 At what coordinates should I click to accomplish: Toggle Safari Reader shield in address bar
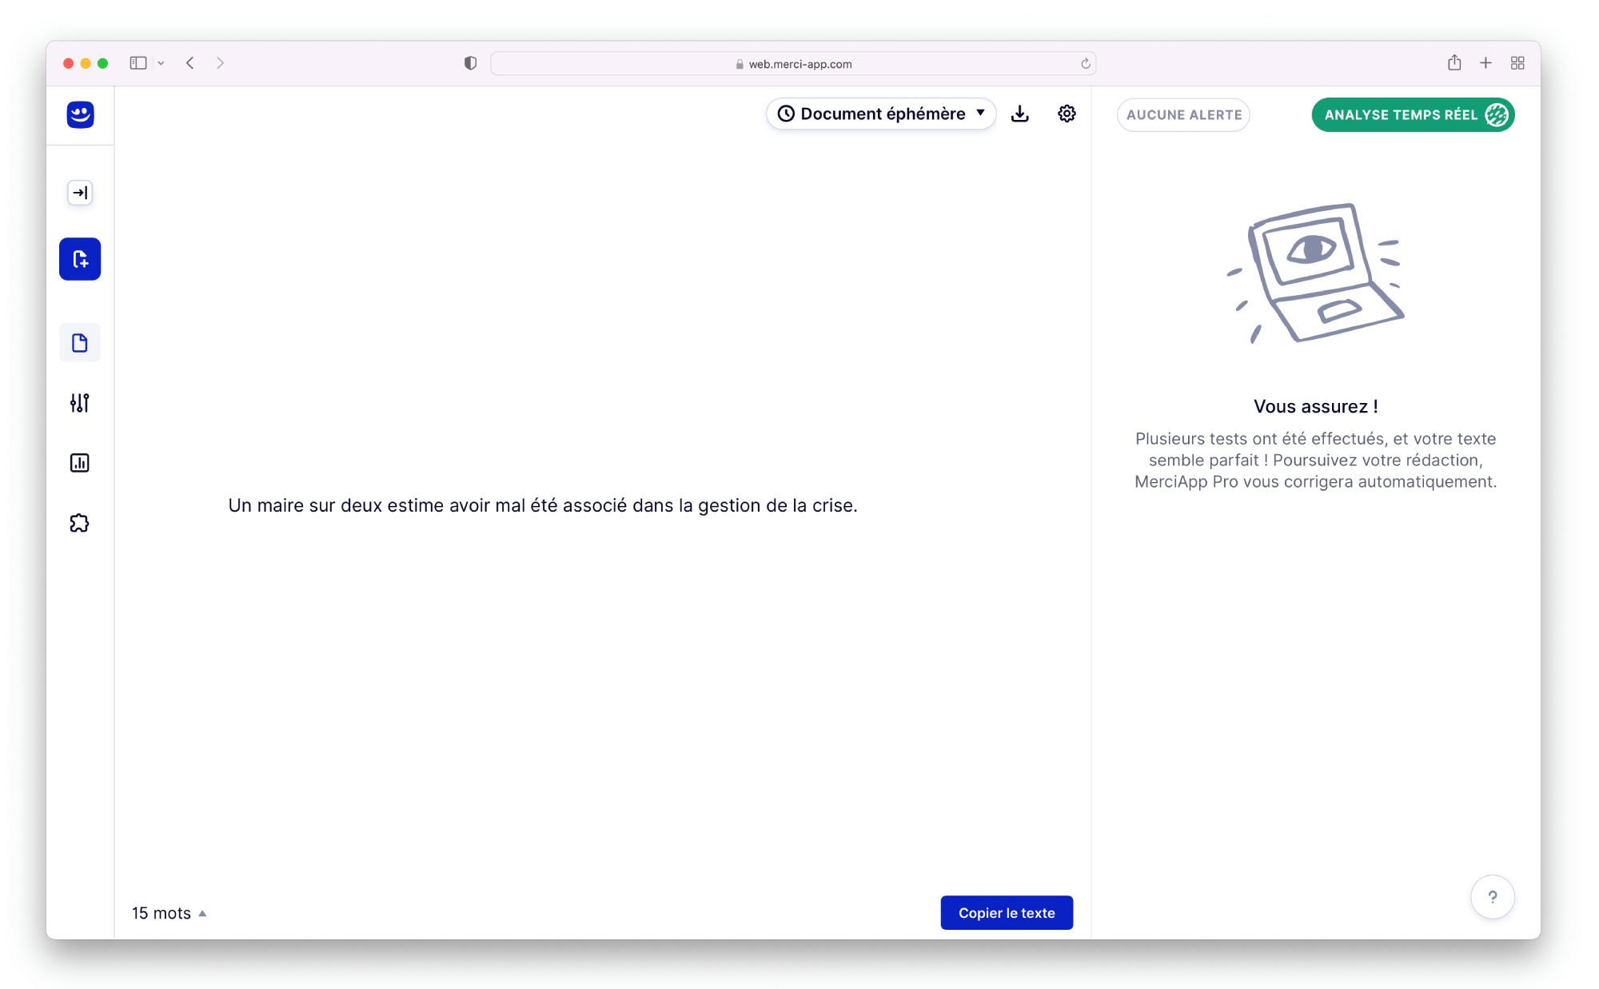(470, 63)
